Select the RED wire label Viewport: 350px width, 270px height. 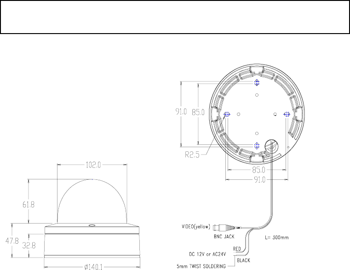coord(237,249)
